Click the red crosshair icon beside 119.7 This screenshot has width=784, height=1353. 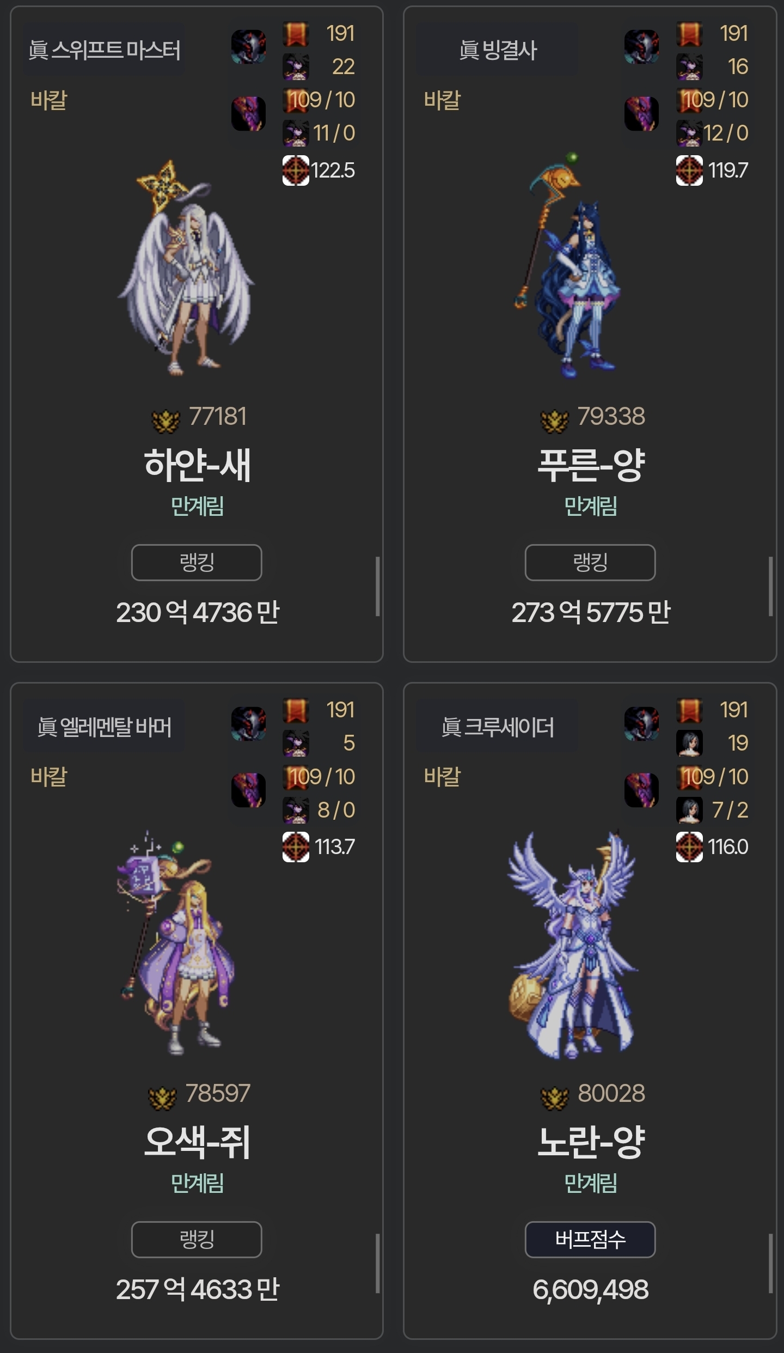pos(689,170)
